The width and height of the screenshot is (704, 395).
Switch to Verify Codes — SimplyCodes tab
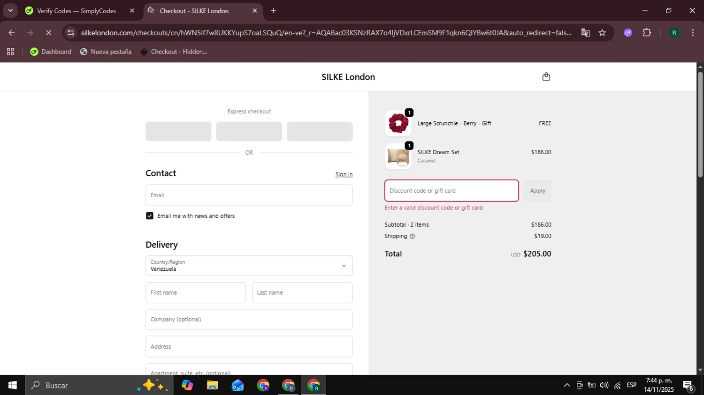[x=77, y=11]
